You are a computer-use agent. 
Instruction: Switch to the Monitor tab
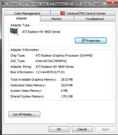[x=57, y=19]
